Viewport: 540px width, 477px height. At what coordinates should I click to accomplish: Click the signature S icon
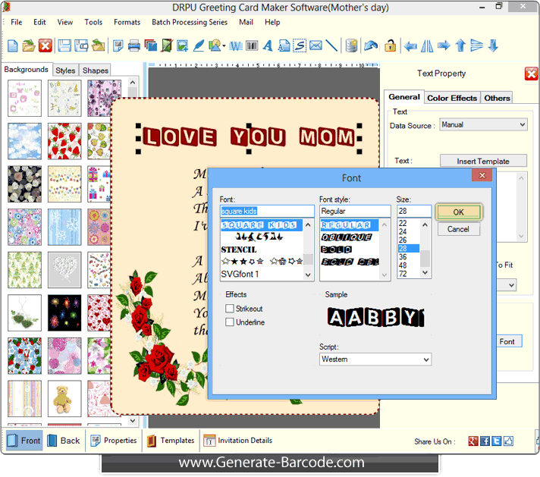tap(300, 46)
